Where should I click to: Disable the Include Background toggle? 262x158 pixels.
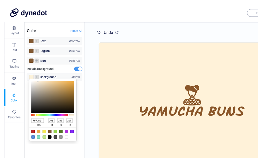click(78, 69)
